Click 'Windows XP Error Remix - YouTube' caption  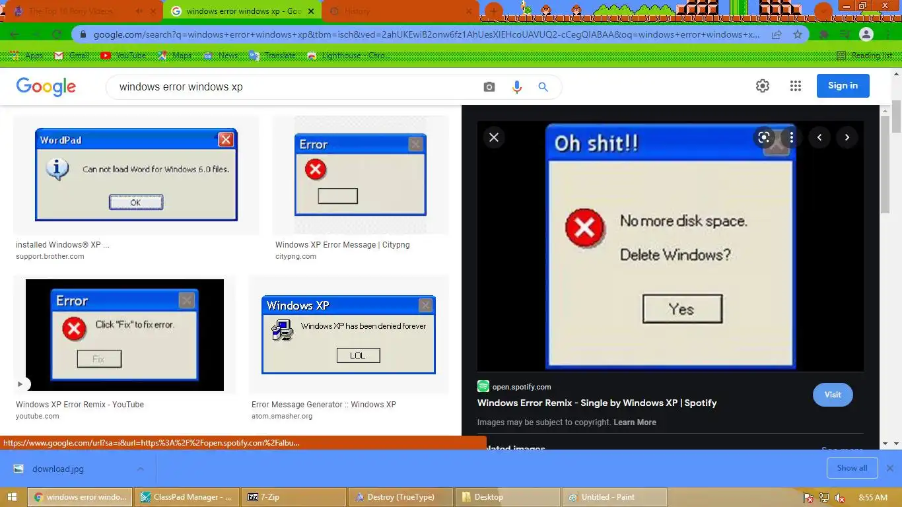(80, 405)
